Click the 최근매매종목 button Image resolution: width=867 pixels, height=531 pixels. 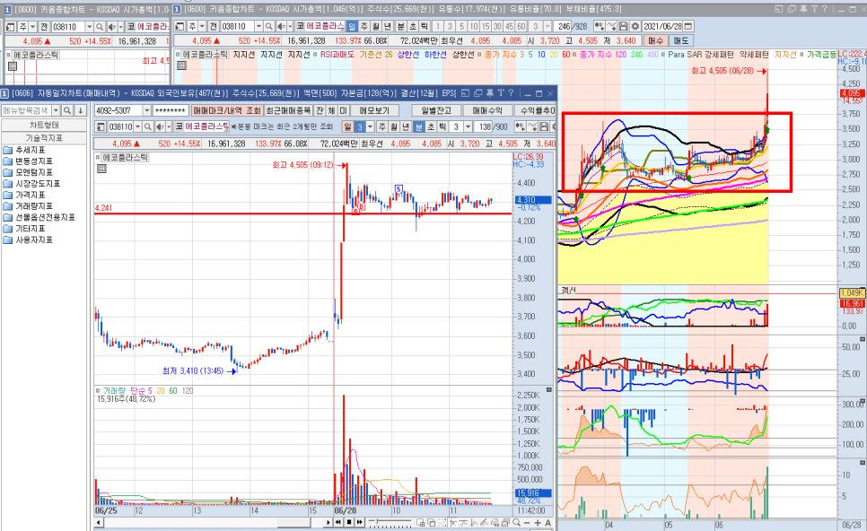coord(288,110)
